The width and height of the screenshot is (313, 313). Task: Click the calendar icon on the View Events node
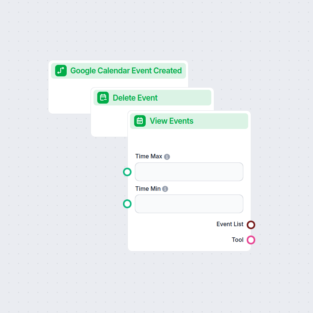click(139, 121)
